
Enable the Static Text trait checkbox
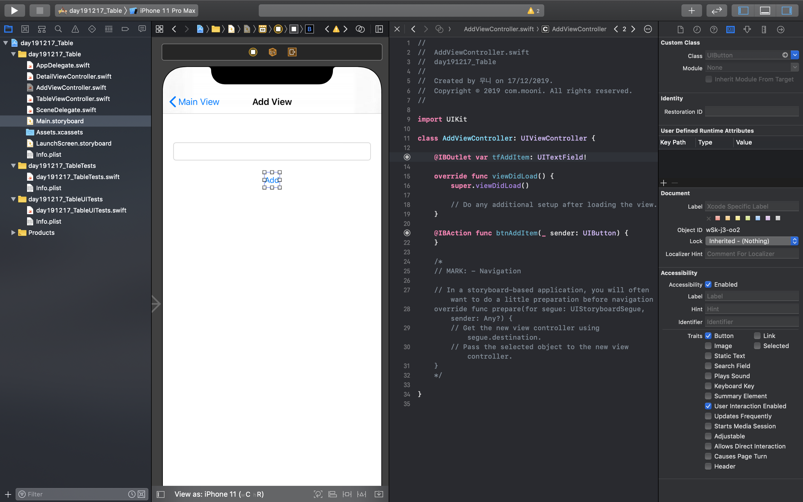[x=708, y=356]
